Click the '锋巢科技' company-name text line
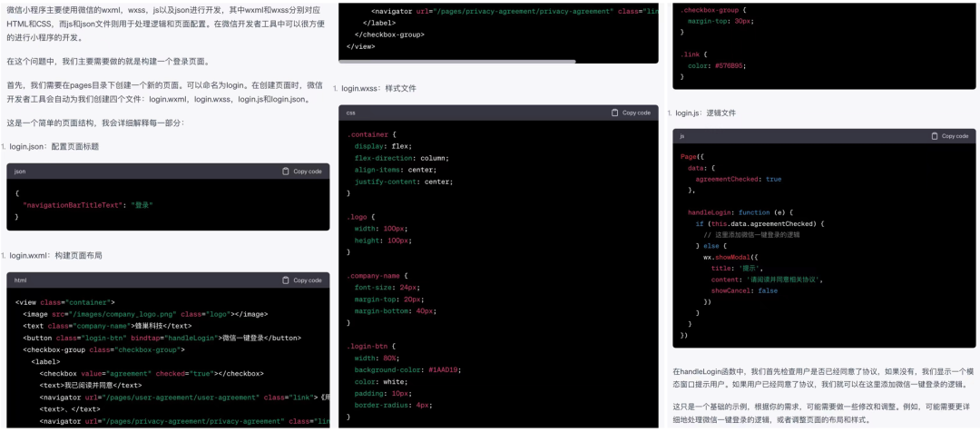Viewport: 980px width, 432px height. [107, 327]
